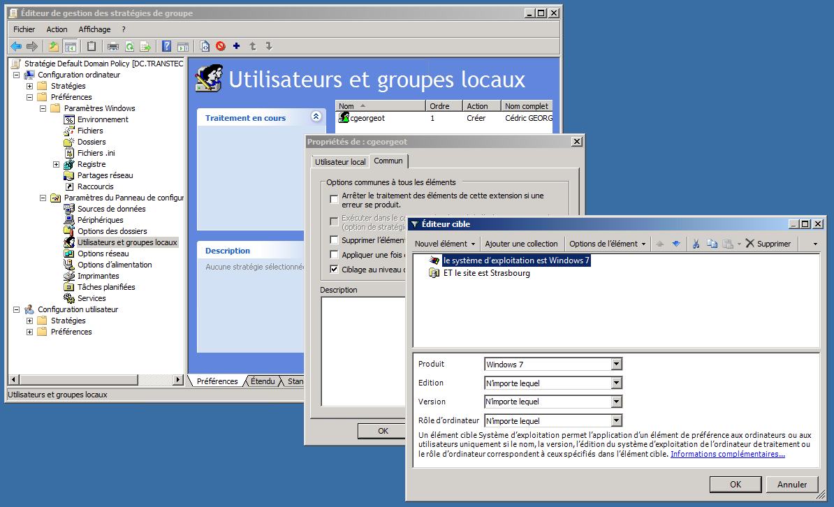Click OK in the Propriétés de cgeorgeot dialog
The height and width of the screenshot is (507, 834).
coord(383,431)
